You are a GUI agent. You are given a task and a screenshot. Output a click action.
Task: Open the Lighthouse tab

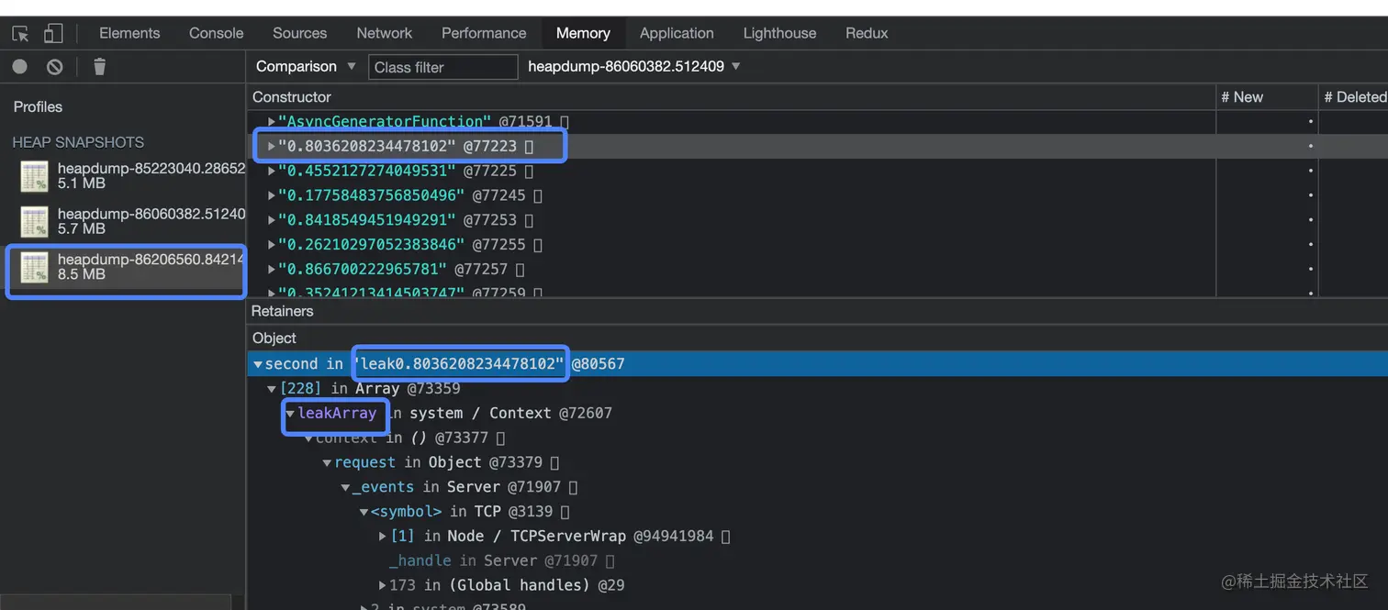coord(779,33)
